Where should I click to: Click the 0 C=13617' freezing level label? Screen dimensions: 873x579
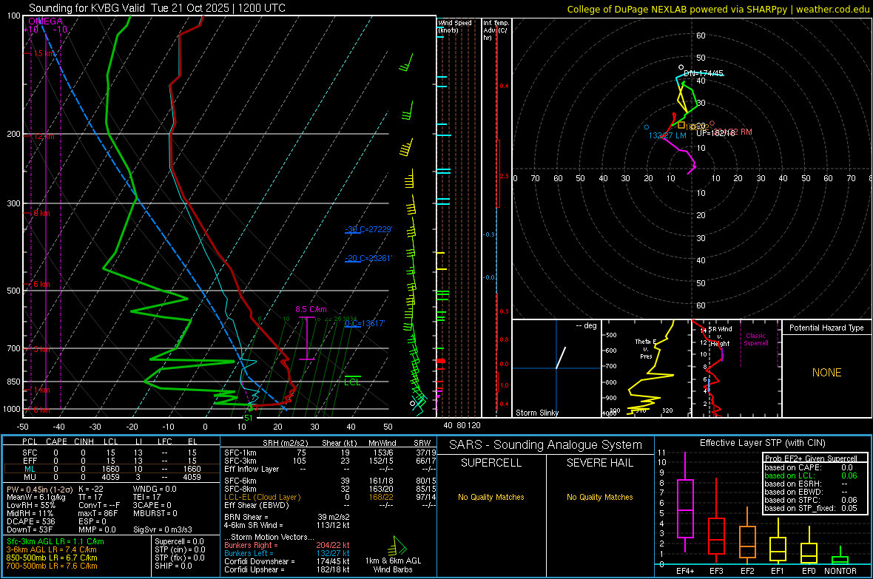[x=365, y=323]
